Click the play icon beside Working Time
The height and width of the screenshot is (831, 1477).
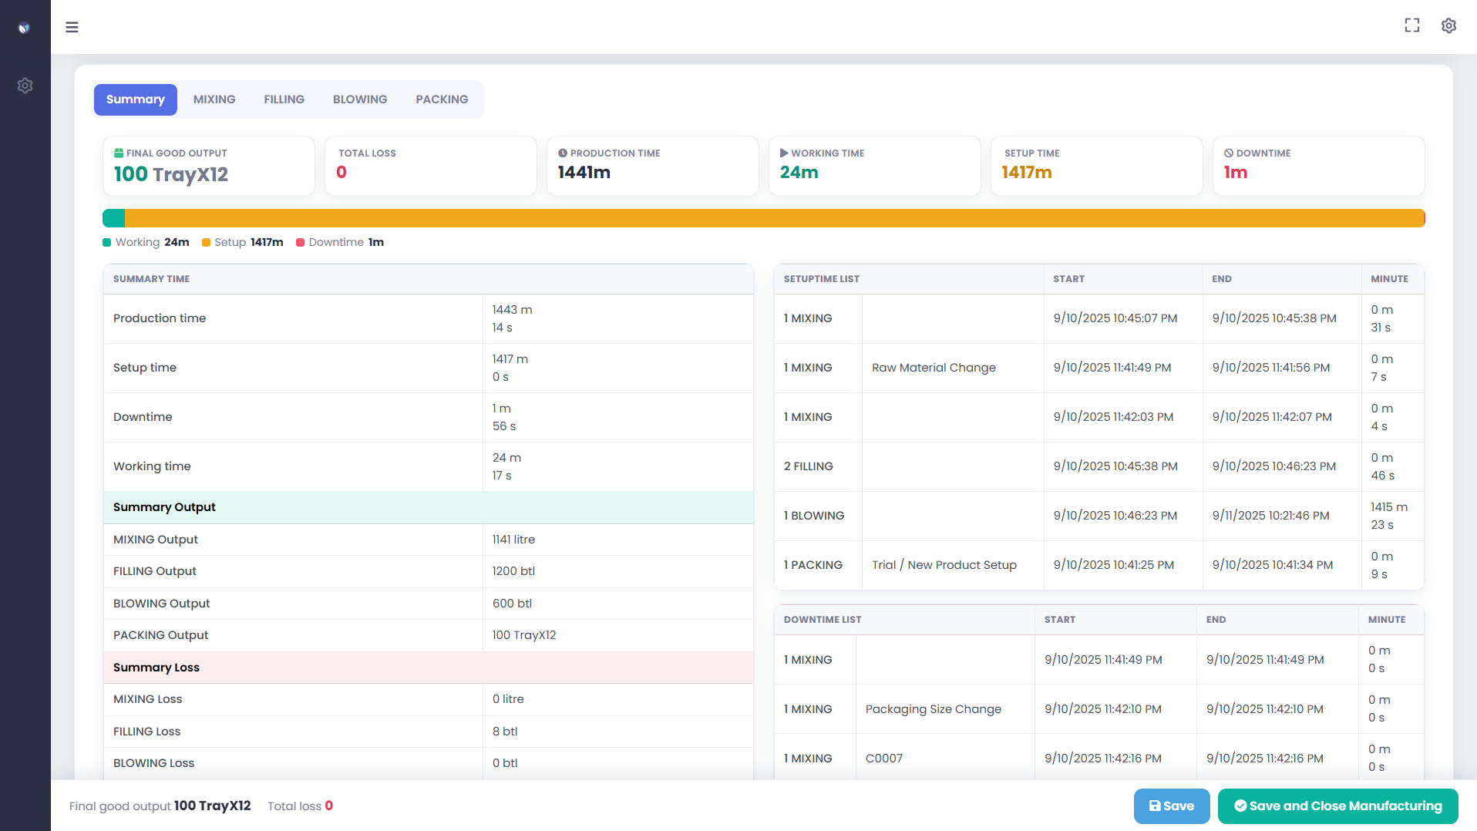784,153
